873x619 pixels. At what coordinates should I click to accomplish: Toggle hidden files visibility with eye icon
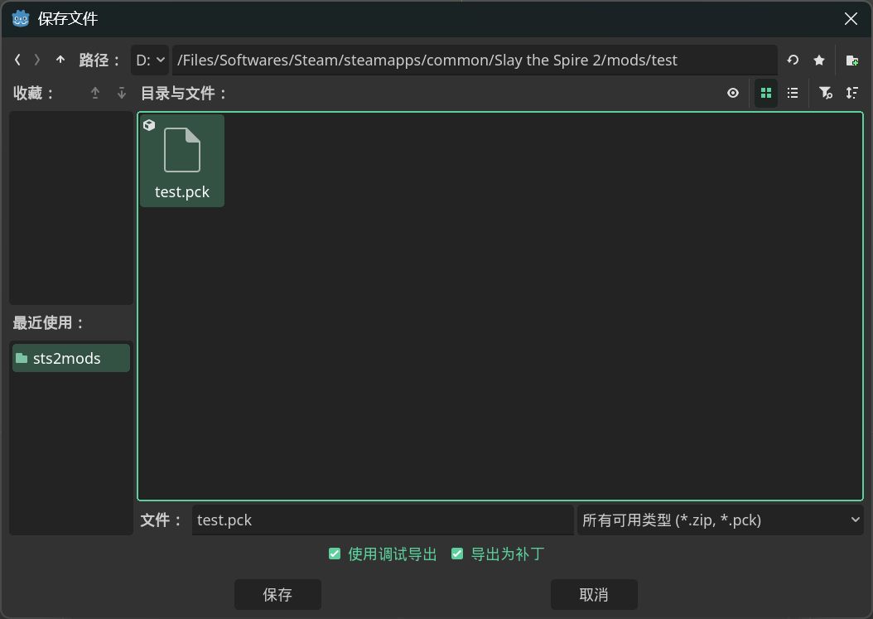[x=732, y=93]
